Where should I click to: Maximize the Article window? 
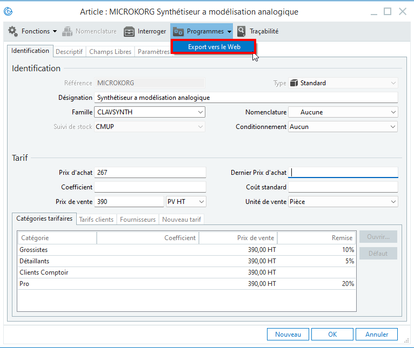[388, 11]
